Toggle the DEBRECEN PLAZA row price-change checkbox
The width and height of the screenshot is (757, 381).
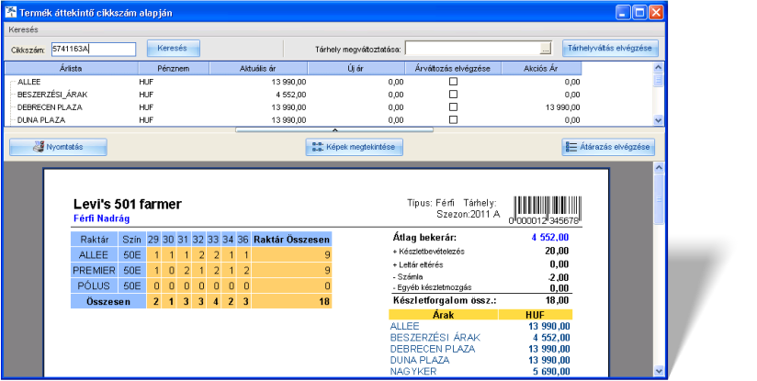coord(453,106)
